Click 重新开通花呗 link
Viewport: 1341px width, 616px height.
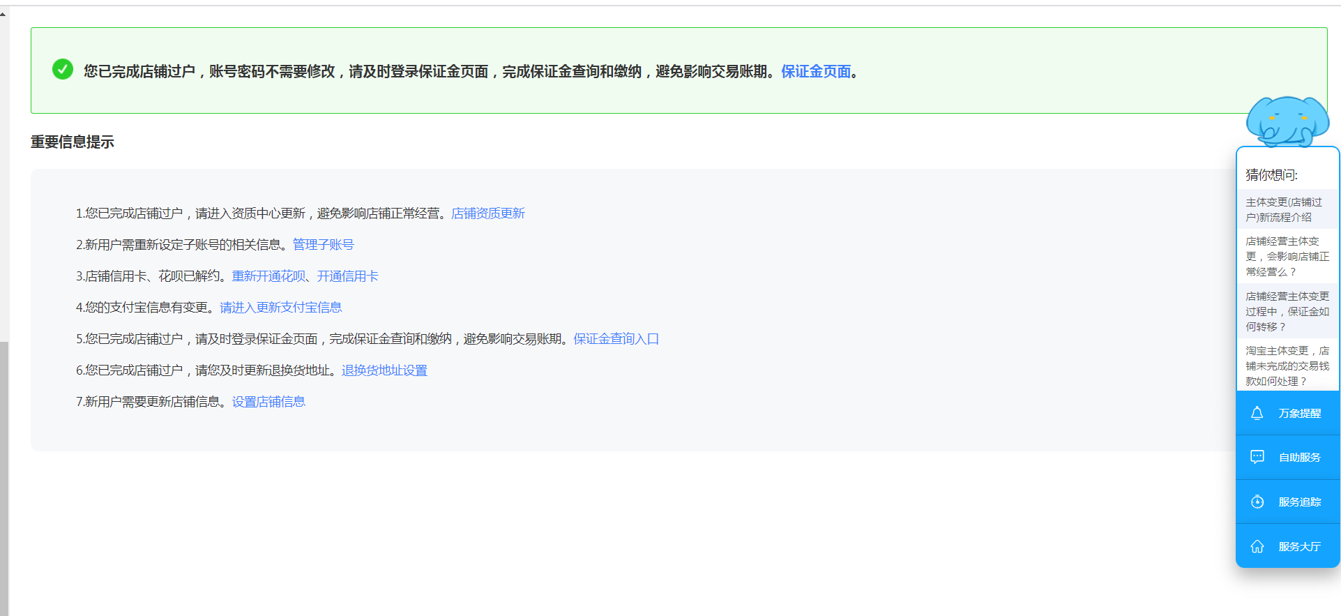pos(268,276)
